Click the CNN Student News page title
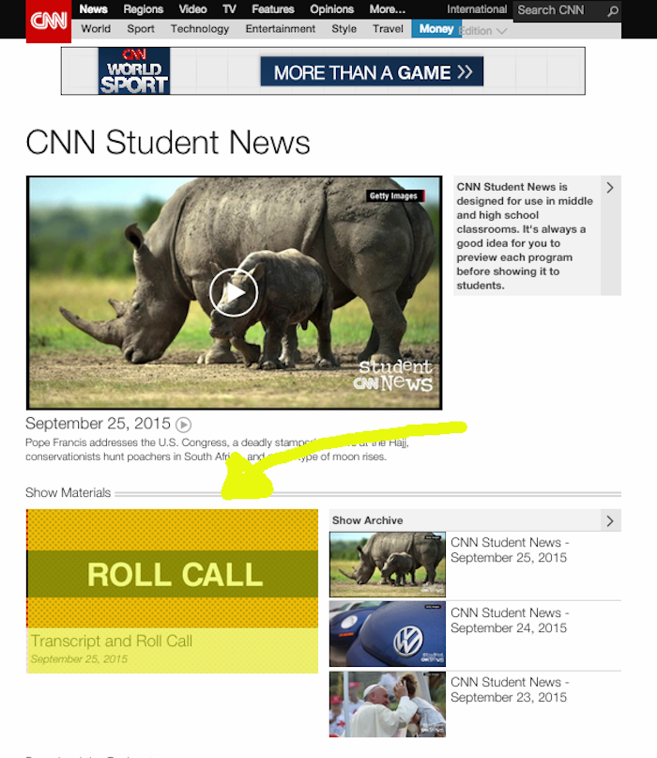This screenshot has width=657, height=758. click(168, 143)
